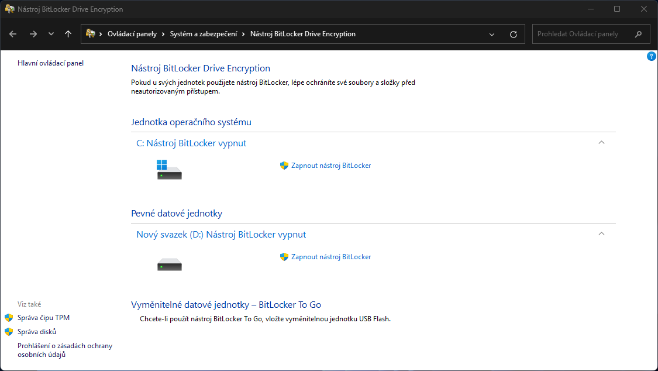658x371 pixels.
Task: Go forward with the right arrow
Action: [x=33, y=34]
